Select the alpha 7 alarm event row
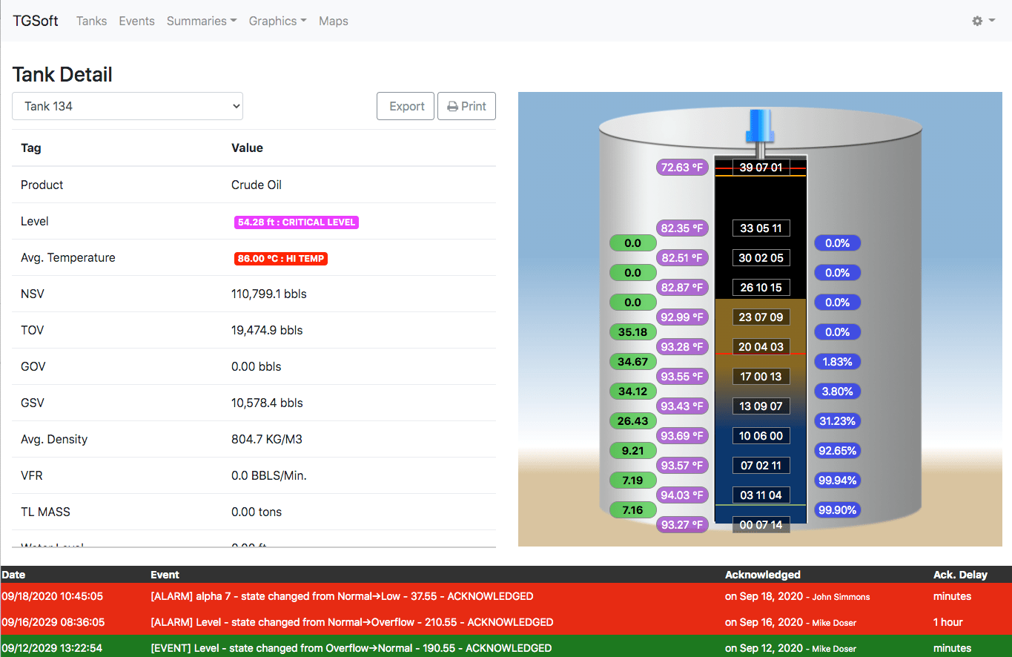 pyautogui.click(x=341, y=596)
